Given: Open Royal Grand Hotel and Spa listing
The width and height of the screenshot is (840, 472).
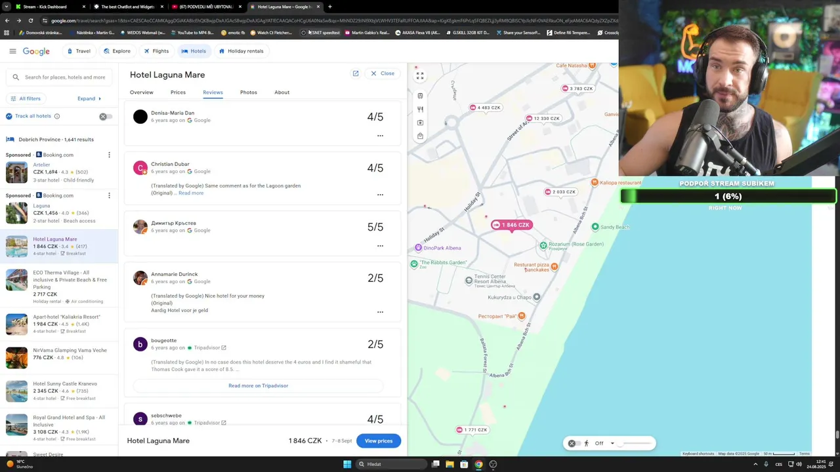Looking at the screenshot, I should (59, 427).
